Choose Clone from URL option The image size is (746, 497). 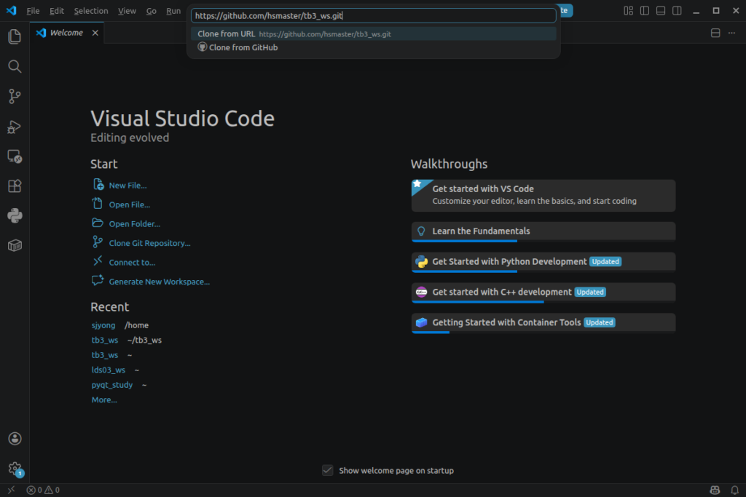374,33
